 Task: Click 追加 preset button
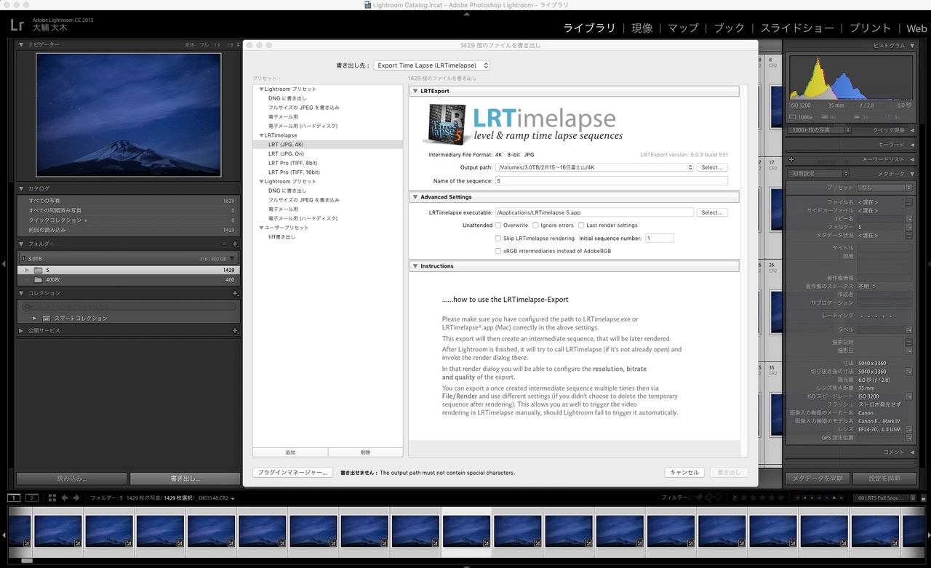[290, 452]
